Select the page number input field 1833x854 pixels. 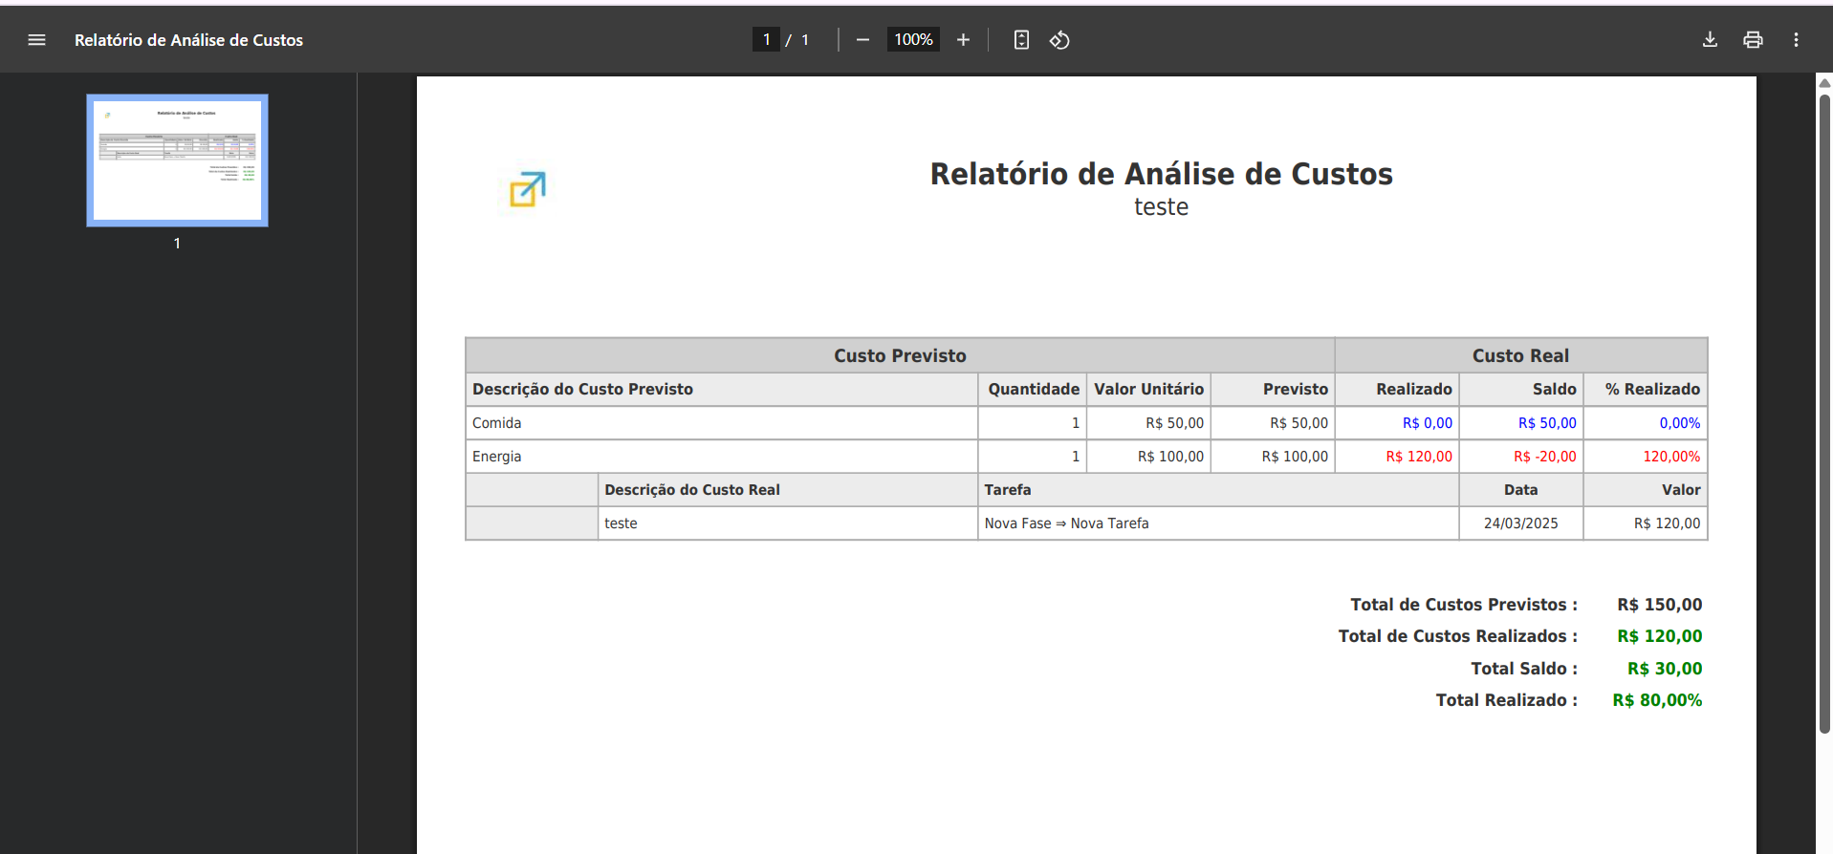click(x=766, y=39)
